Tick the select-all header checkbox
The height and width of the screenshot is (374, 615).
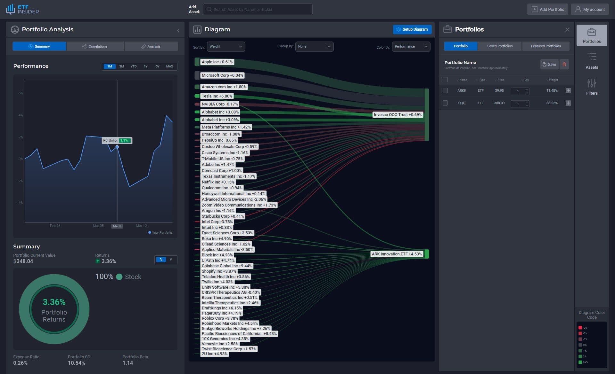[x=445, y=80]
